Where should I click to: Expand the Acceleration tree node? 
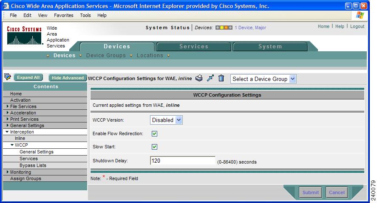8,113
